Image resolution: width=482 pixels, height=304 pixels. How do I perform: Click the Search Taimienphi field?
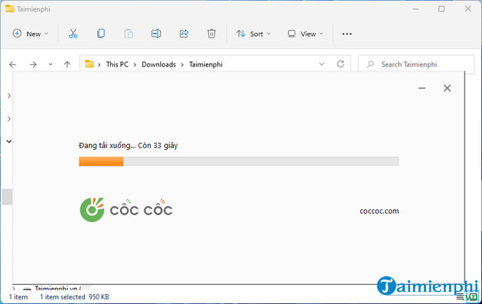[x=416, y=64]
